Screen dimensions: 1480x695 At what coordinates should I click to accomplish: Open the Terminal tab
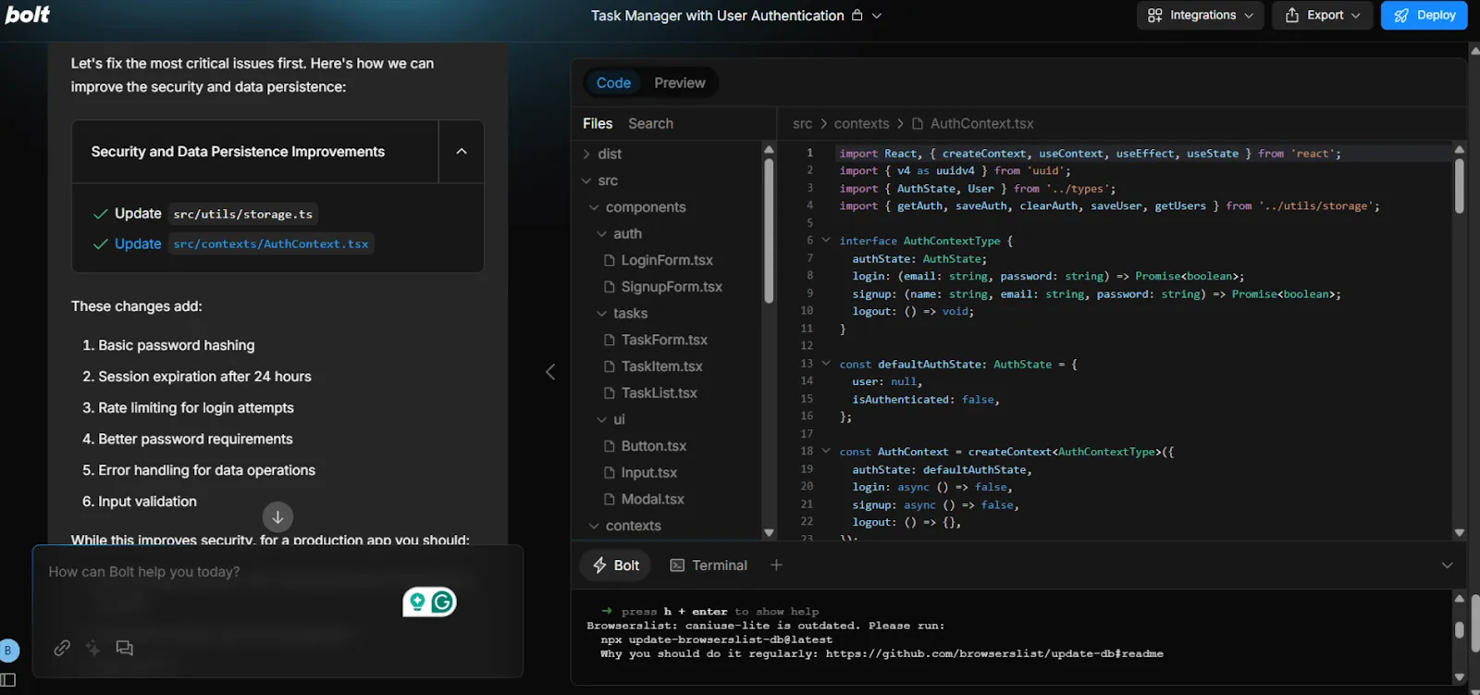coord(709,565)
